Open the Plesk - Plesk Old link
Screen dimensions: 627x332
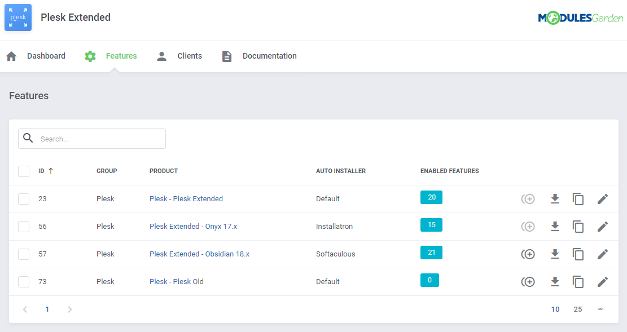pyautogui.click(x=176, y=282)
